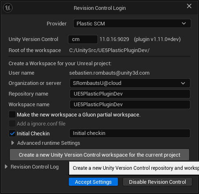Click the Initial checkin message field
This screenshot has width=199, height=194.
click(129, 133)
